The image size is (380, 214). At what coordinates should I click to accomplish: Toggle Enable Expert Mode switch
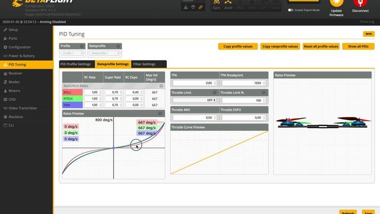290,10
